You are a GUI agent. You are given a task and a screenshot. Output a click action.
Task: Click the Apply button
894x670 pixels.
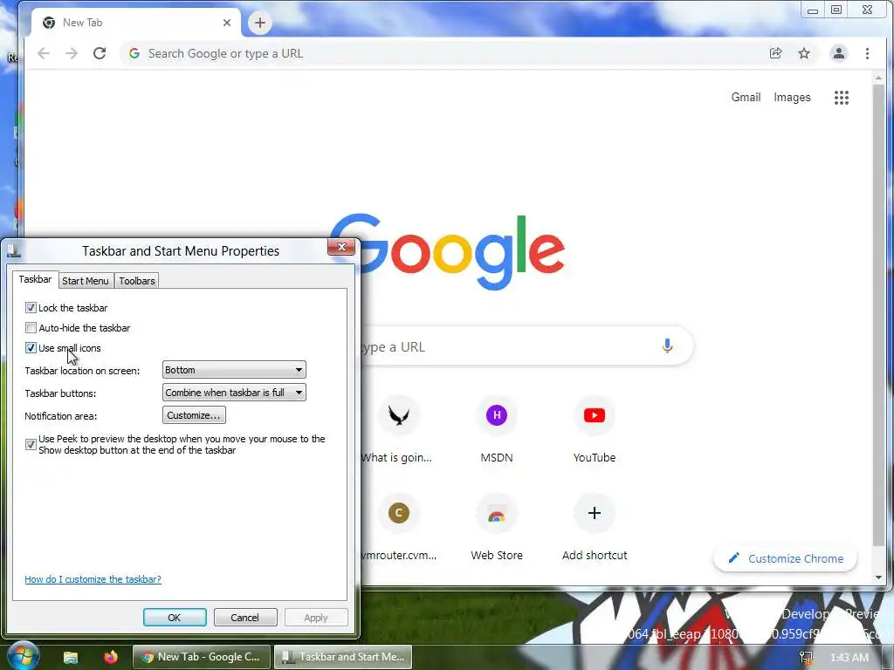click(x=316, y=618)
